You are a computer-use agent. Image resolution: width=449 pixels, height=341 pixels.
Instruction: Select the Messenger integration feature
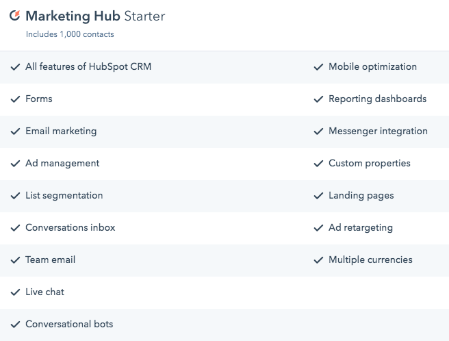378,131
